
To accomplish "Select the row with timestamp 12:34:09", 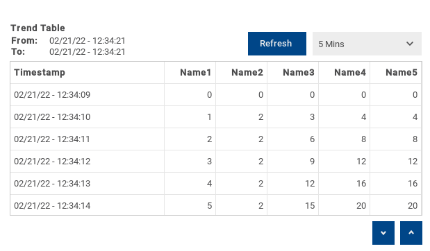I will 216,95.
